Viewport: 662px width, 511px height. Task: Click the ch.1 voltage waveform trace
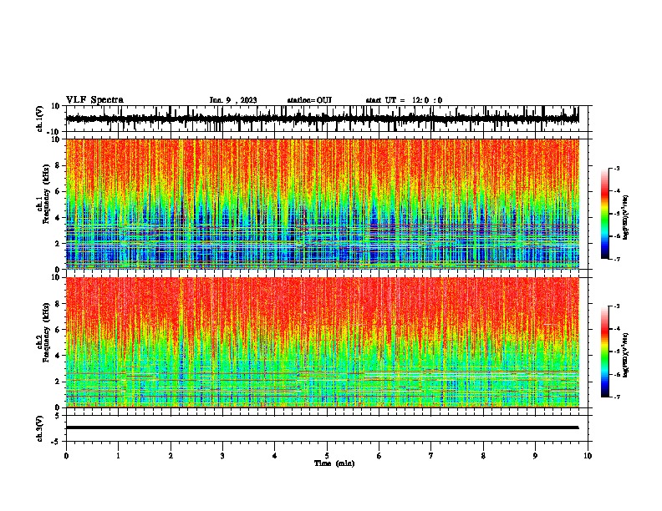pos(322,119)
